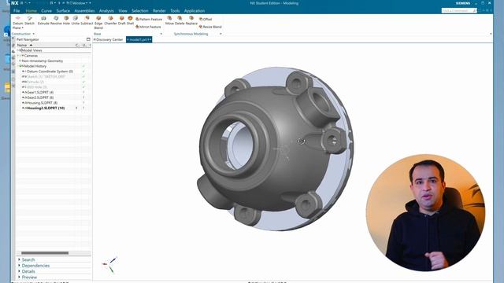Select the Move Face tool
The height and width of the screenshot is (283, 504).
point(169,20)
